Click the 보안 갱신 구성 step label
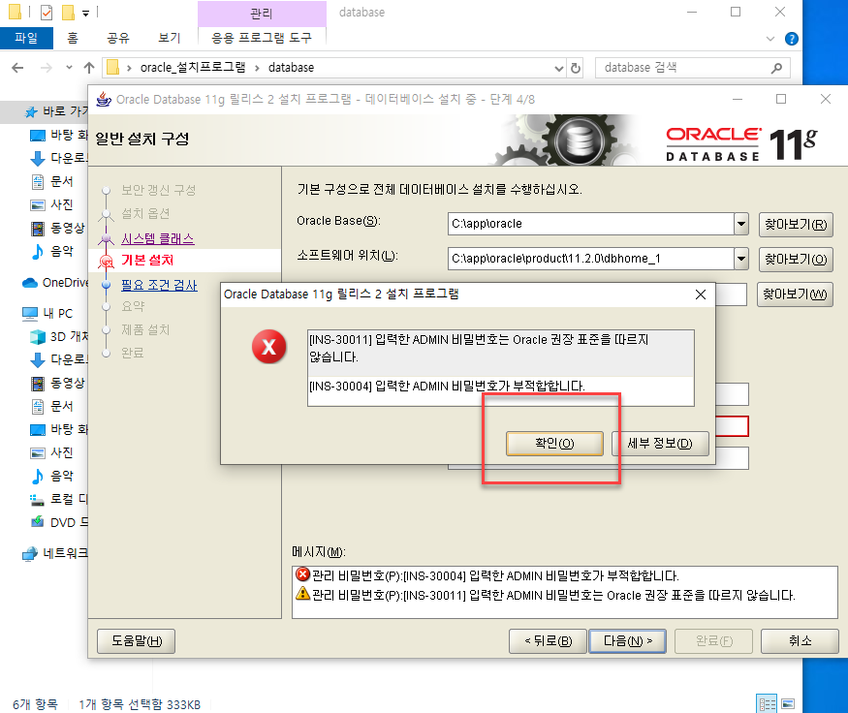This screenshot has height=713, width=848. (159, 190)
